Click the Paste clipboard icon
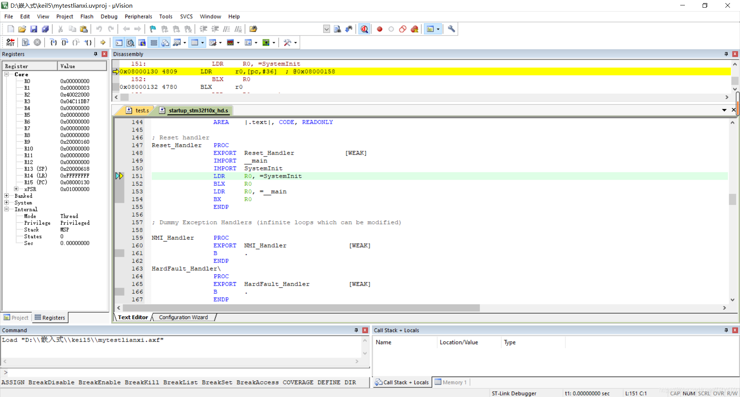This screenshot has width=740, height=397. pyautogui.click(x=84, y=29)
